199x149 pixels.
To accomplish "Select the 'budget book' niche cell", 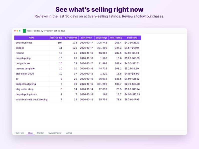I will (32, 63).
